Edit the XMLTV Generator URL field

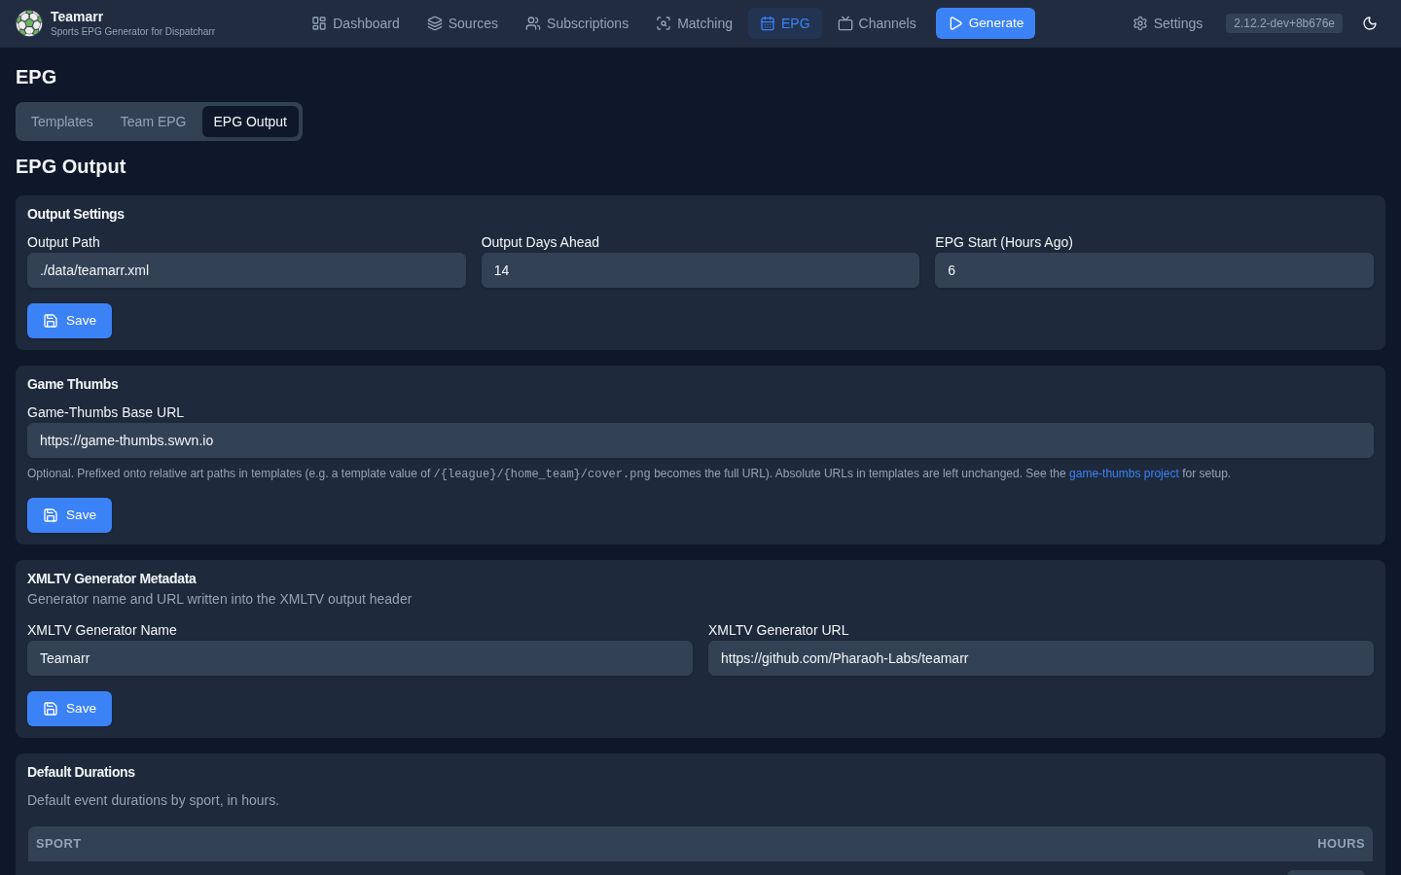1041,658
